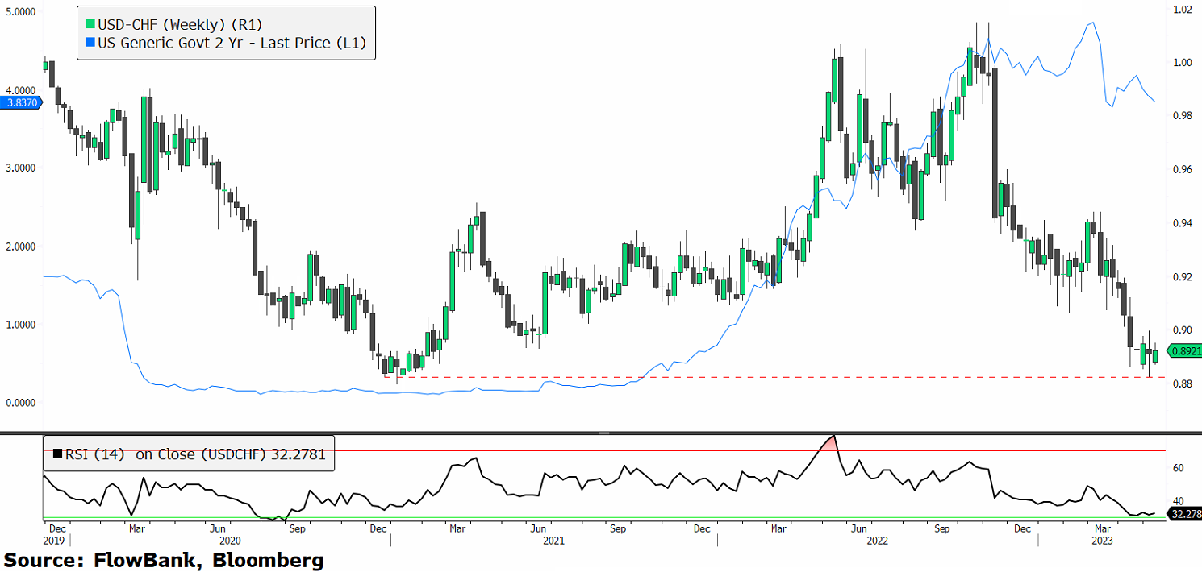Click the RSI (14) on Close indicator label
The height and width of the screenshot is (572, 1202).
pos(194,454)
